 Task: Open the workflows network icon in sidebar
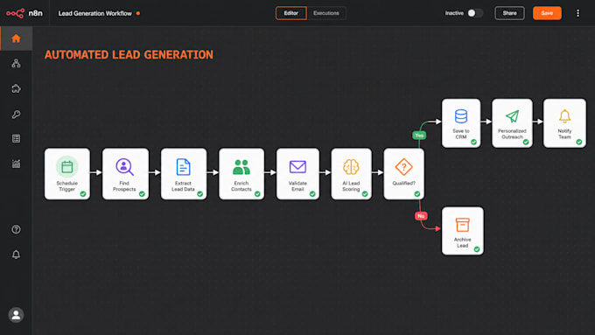coord(16,63)
